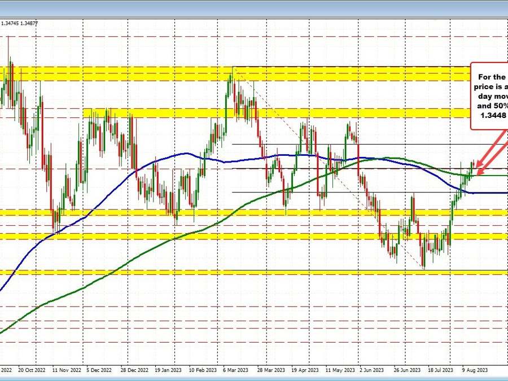Click the flat right end of blue moving average
This screenshot has width=508, height=381.
pyautogui.click(x=491, y=192)
